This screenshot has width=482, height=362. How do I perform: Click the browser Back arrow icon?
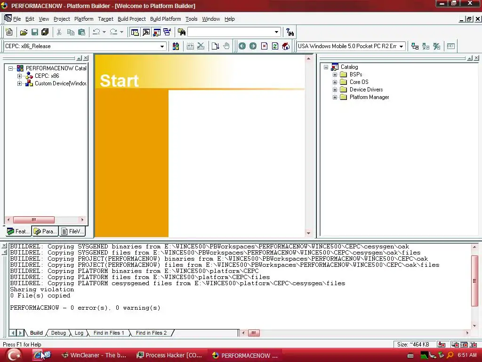click(x=242, y=46)
